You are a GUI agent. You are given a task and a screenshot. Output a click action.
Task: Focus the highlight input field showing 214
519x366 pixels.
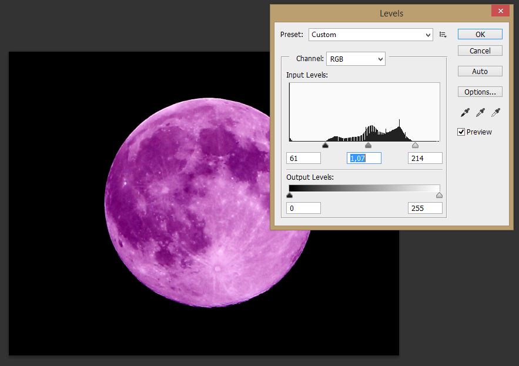point(425,158)
